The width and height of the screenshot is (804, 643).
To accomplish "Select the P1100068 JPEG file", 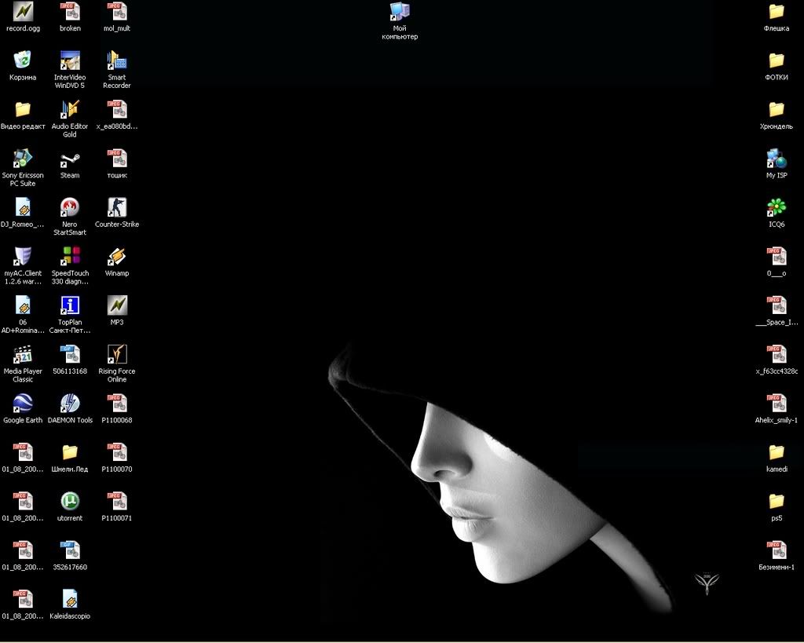I will click(x=117, y=404).
